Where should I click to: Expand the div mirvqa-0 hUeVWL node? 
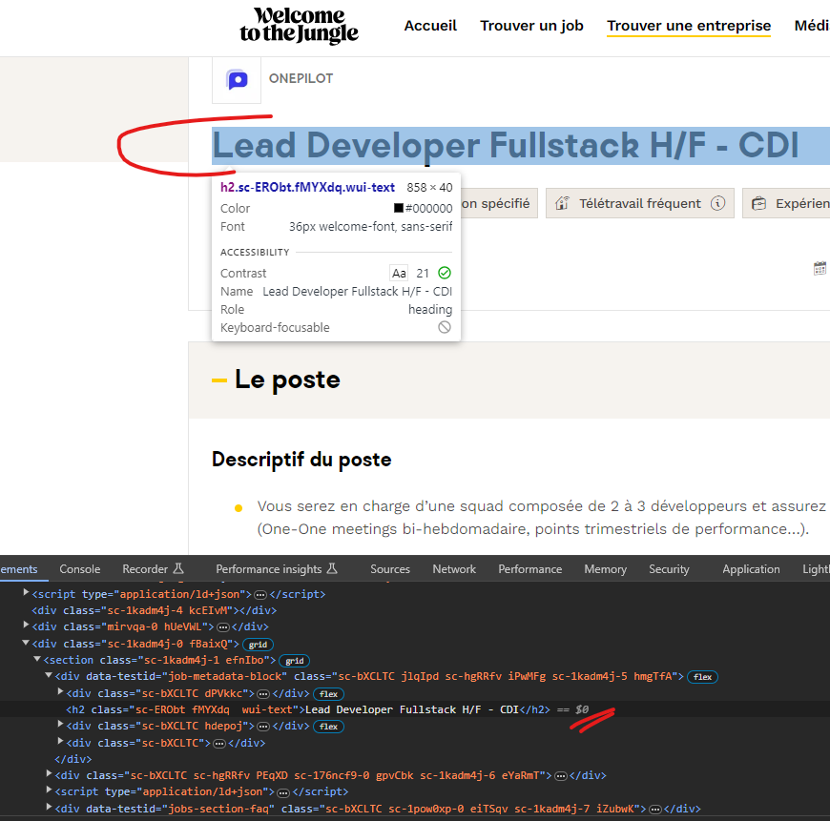(26, 626)
